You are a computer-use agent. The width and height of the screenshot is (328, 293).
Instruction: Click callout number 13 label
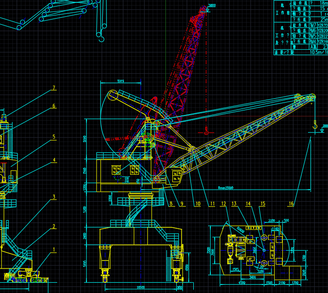coord(234,204)
